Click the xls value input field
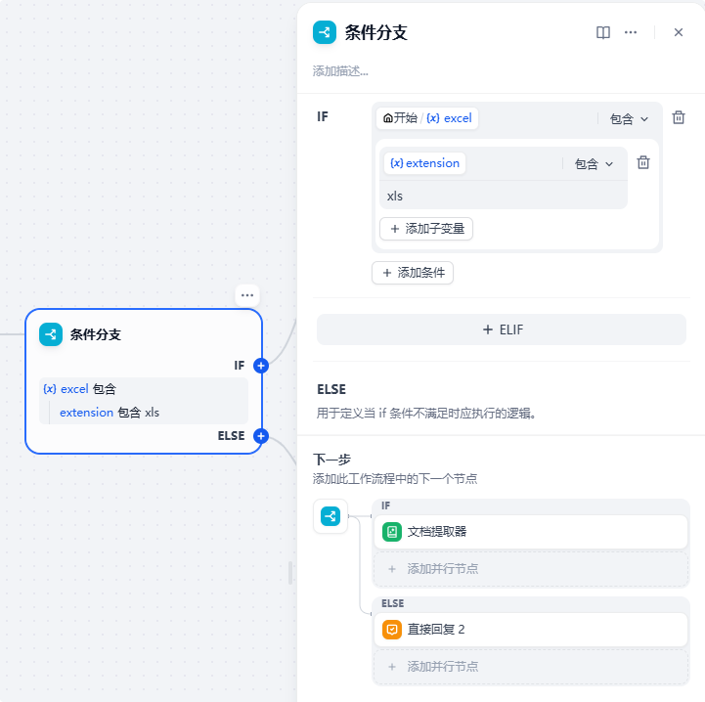Screen dimensions: 705x702 point(504,196)
